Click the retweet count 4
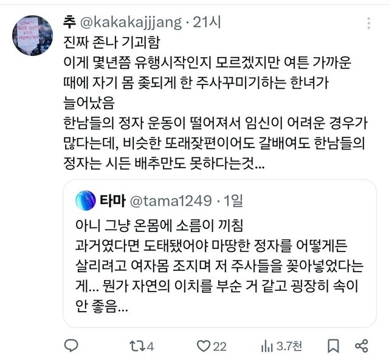Viewport: 389px width, 362px height. pyautogui.click(x=150, y=346)
